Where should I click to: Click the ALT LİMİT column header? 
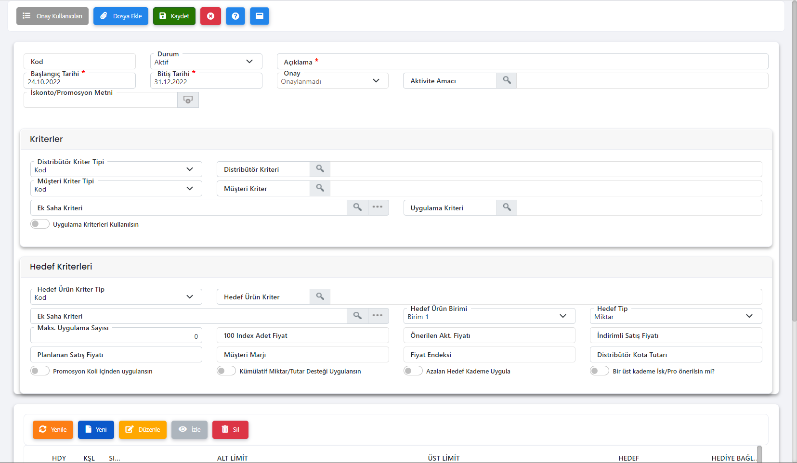tap(232, 458)
